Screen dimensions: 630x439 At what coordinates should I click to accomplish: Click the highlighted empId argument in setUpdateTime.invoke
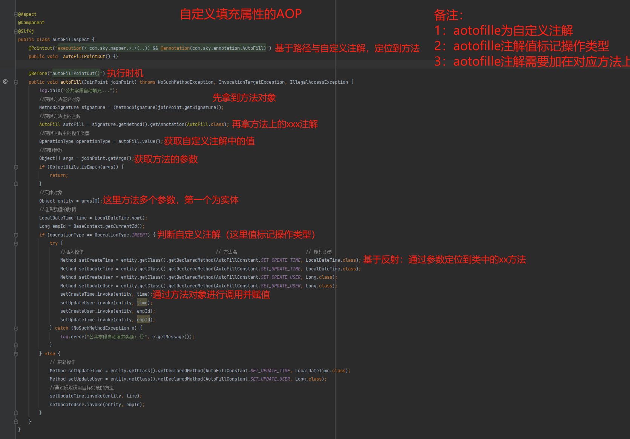(143, 319)
